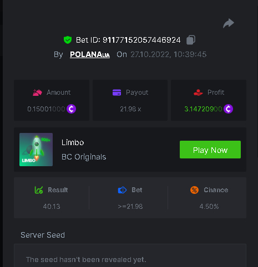Click the 40.13 result value

[x=52, y=207]
